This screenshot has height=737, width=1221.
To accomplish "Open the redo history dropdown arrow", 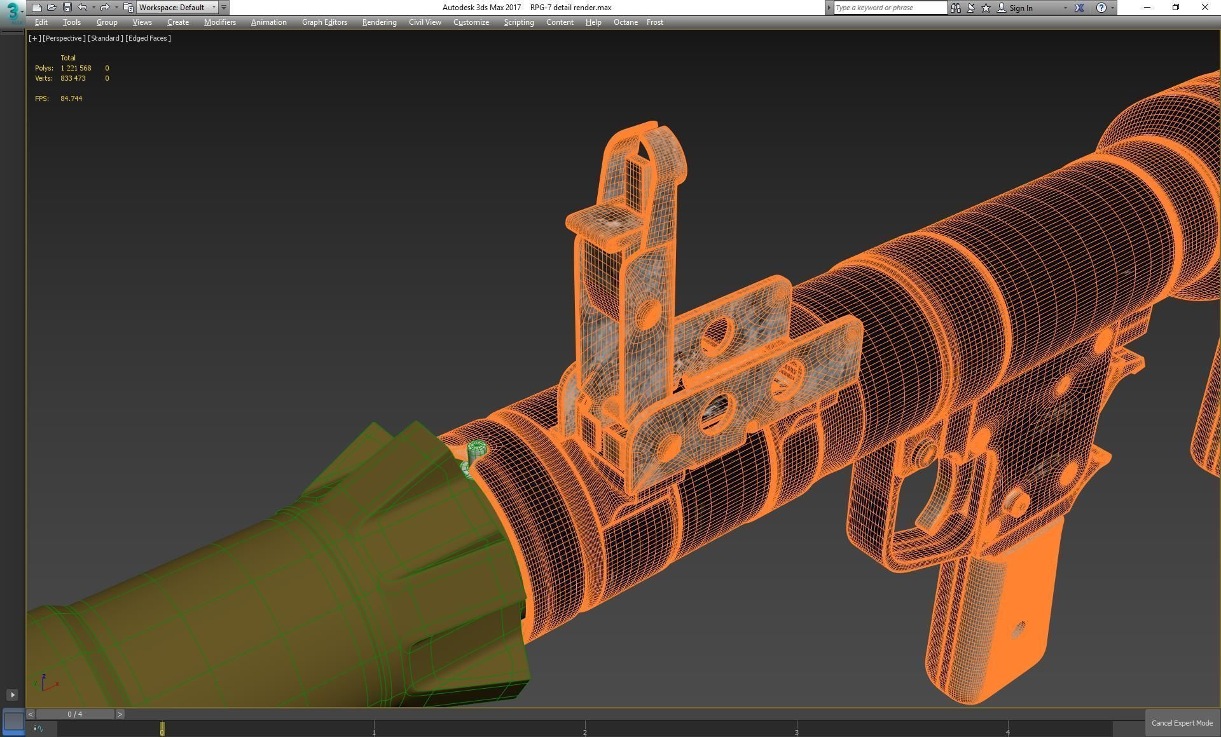I will [116, 8].
